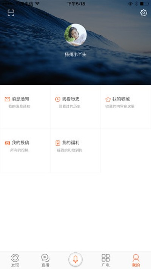Open 观看历史 viewing history

(71, 99)
